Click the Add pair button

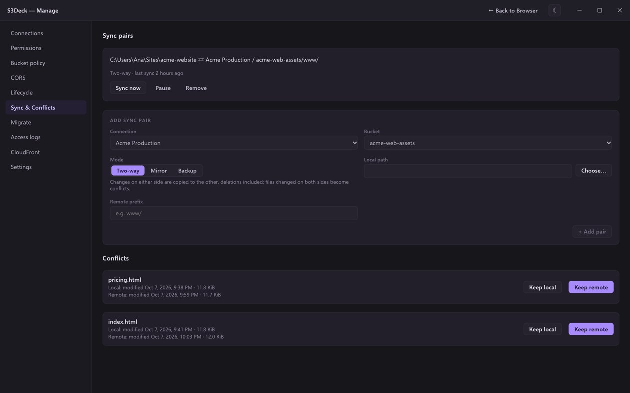592,231
